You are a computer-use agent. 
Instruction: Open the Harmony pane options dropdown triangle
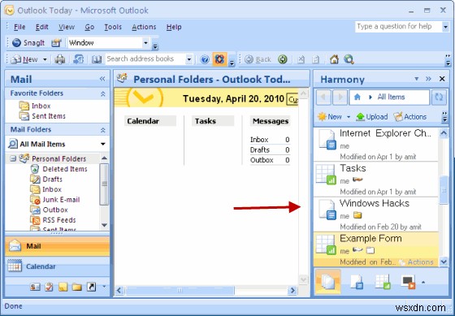(417, 79)
